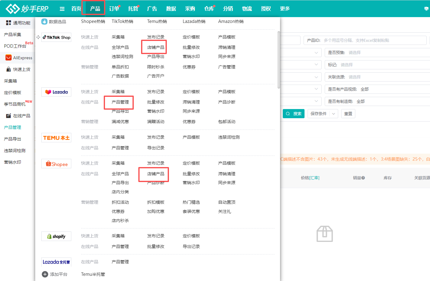
Task: Open the 订单 top menu
Action: pos(114,9)
